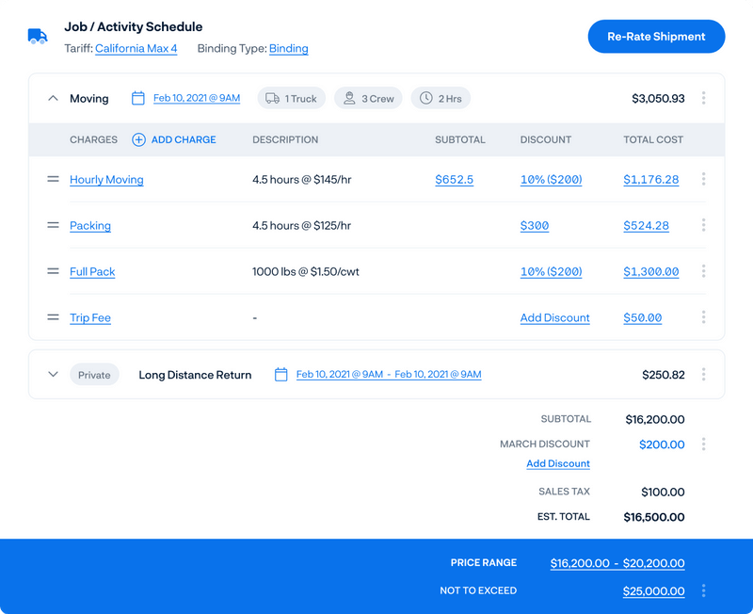Open the Hourly Moving charge link
Screen dimensions: 753x614
click(x=106, y=180)
